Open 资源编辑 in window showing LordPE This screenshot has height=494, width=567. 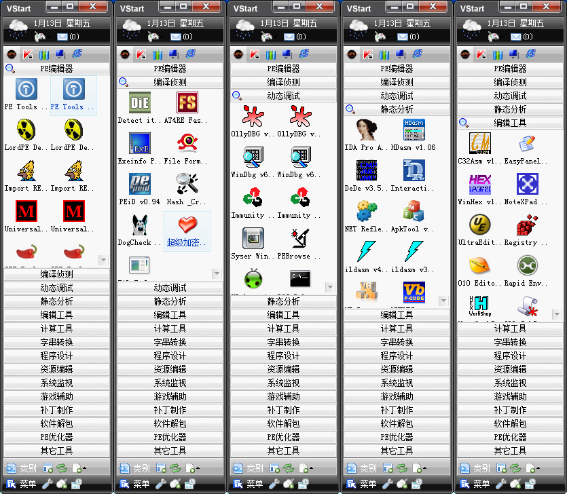pos(56,369)
